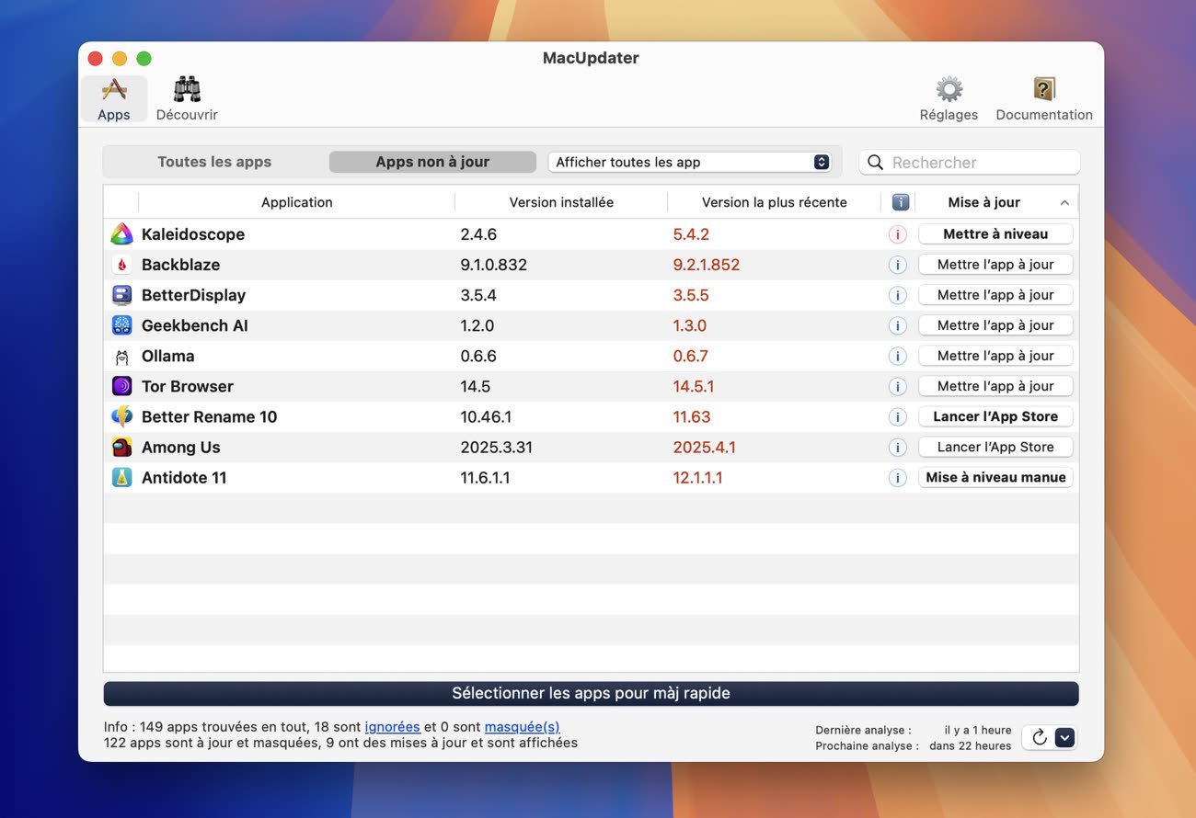Click Mettre à niveau for Kaleidoscope
The width and height of the screenshot is (1196, 818).
[x=995, y=234]
